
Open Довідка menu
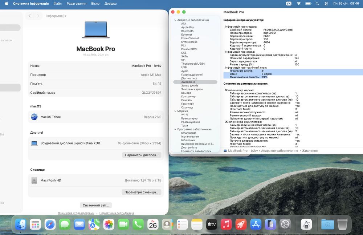(x=110, y=4)
